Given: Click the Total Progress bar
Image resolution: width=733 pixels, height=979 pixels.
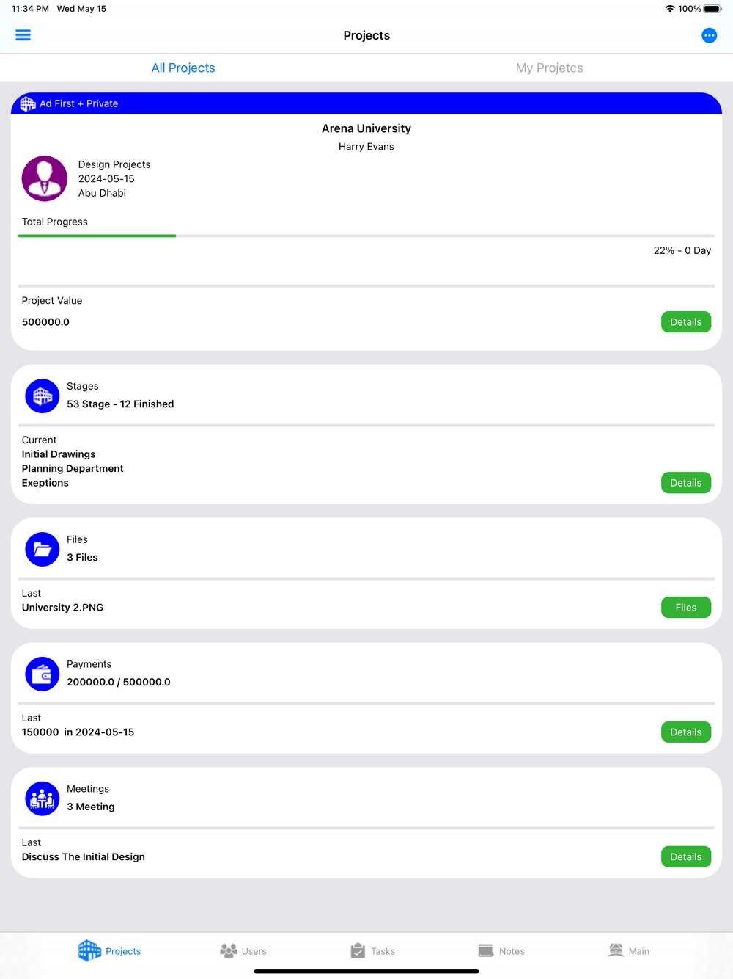Looking at the screenshot, I should [366, 236].
